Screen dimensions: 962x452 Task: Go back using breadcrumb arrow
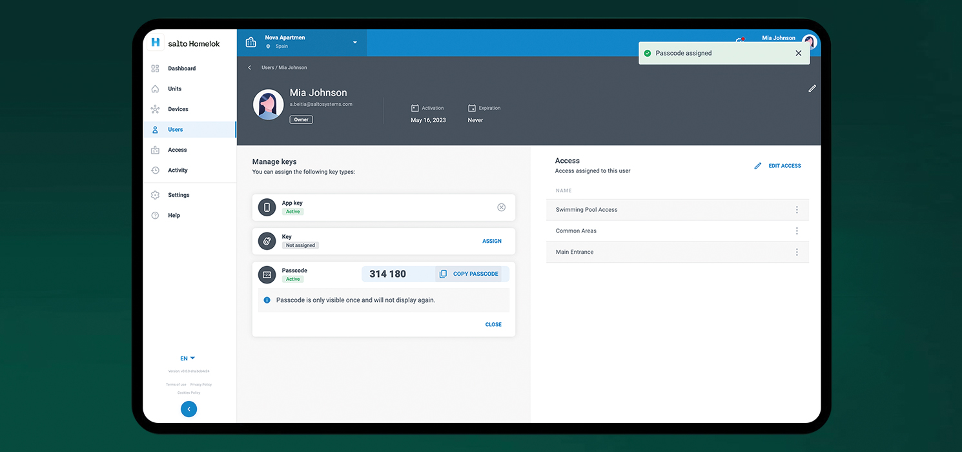coord(250,68)
